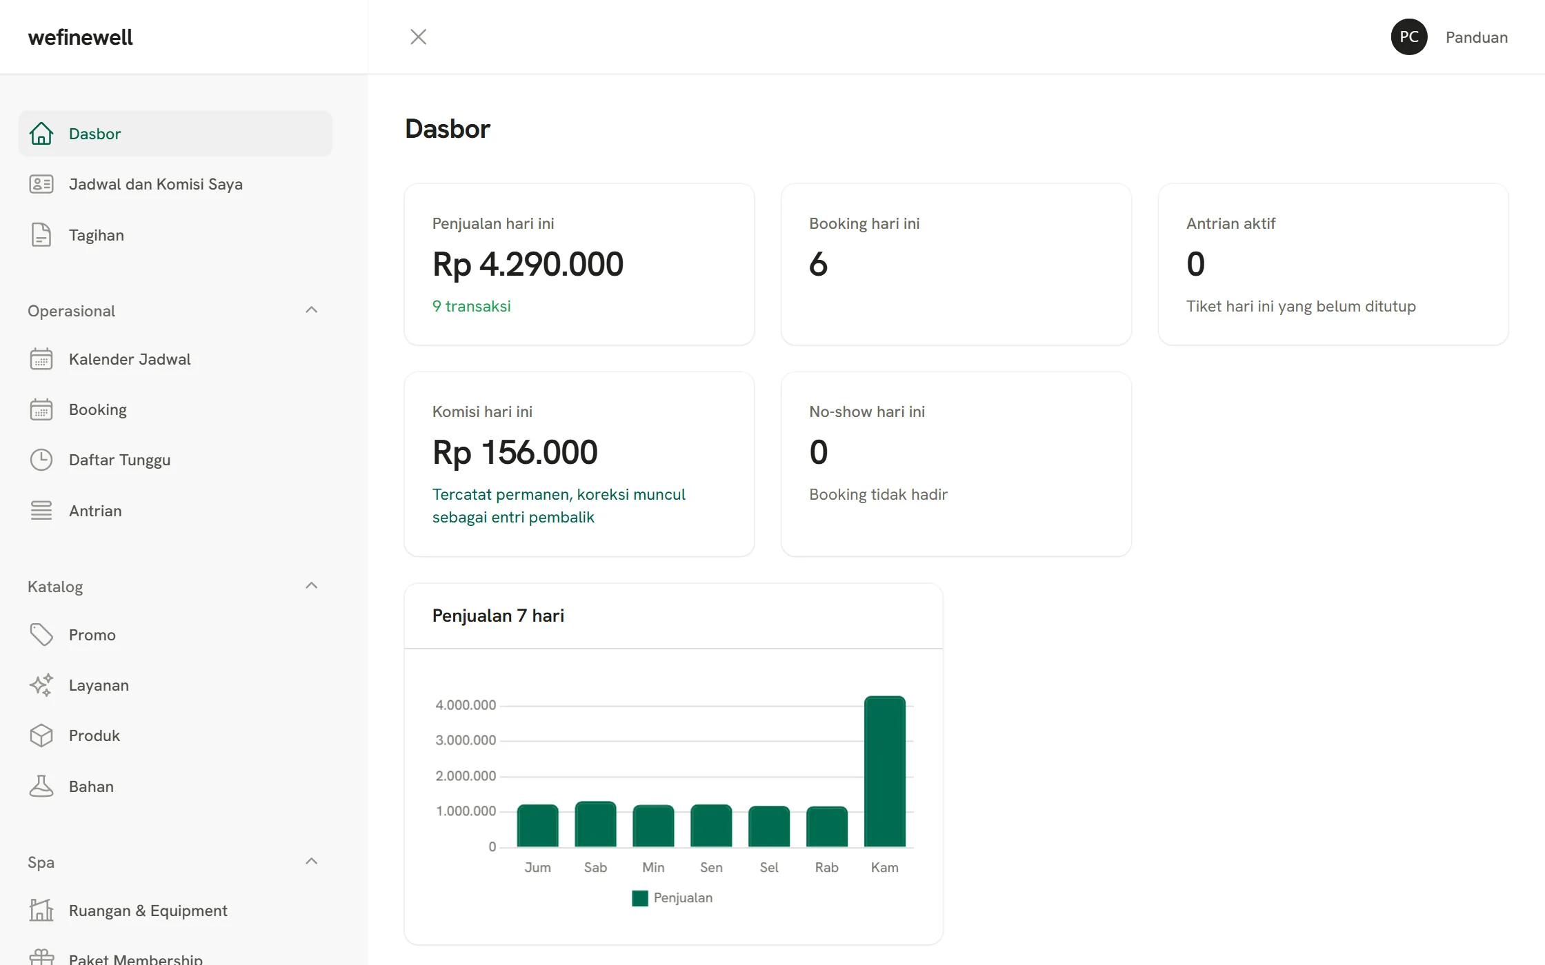Open the Layanan catalog item
Screen dimensions: 1545x965
pos(175,685)
